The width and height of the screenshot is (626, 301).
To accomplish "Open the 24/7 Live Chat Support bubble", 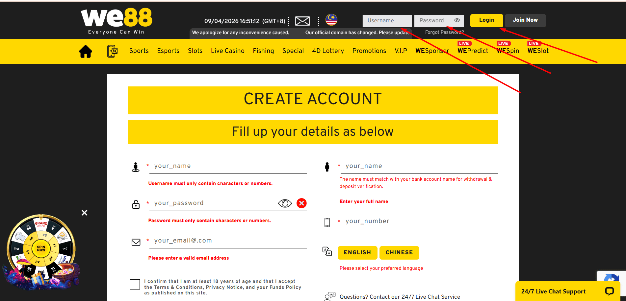I will 568,291.
